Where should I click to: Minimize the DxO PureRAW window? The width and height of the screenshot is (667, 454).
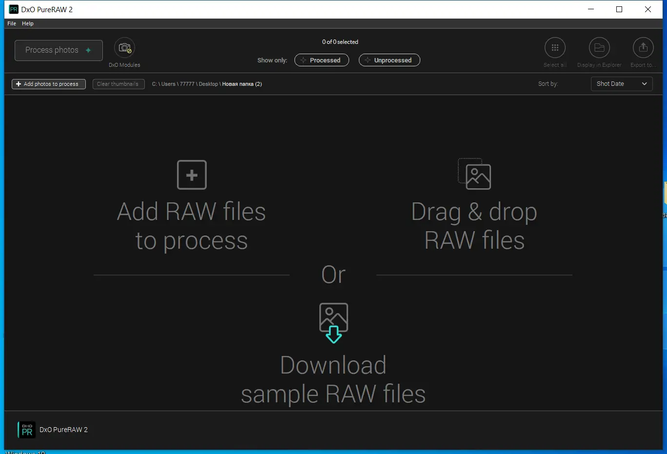[591, 9]
